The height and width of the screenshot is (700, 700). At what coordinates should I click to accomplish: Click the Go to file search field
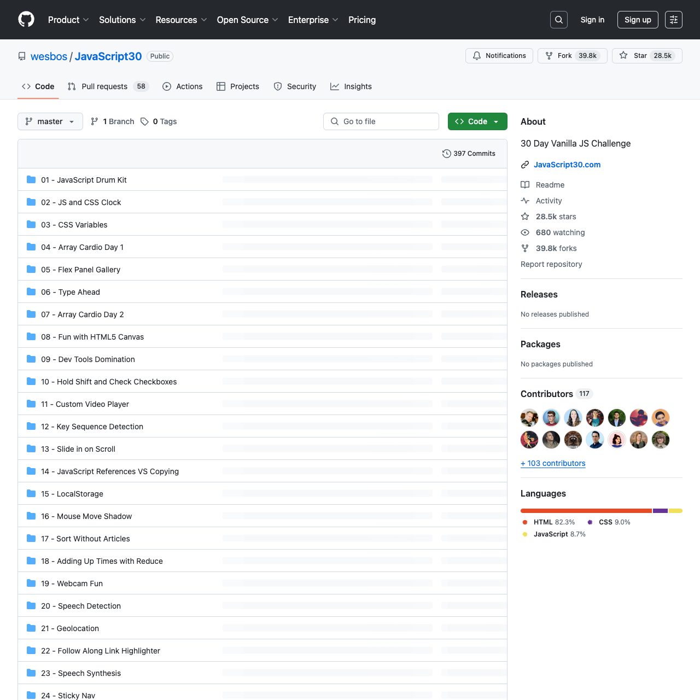381,121
